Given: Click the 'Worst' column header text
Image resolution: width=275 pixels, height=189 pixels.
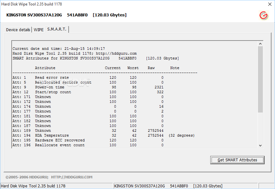Looking at the screenshot, I should [x=133, y=68].
